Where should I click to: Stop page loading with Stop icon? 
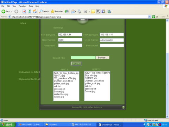[24, 11]
